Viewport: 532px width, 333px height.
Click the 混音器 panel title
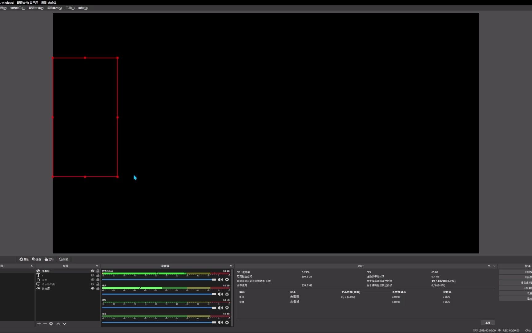(x=165, y=266)
